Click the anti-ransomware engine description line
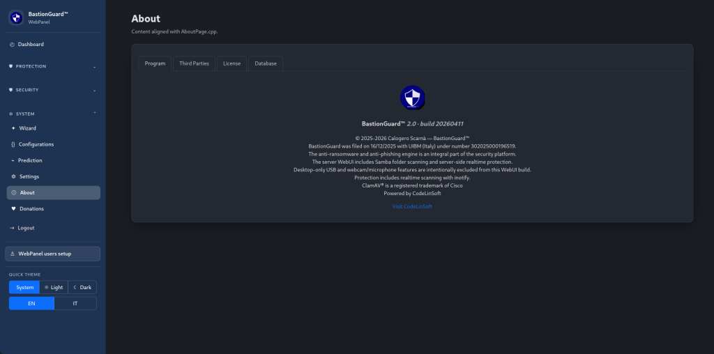This screenshot has width=714, height=354. click(x=412, y=154)
